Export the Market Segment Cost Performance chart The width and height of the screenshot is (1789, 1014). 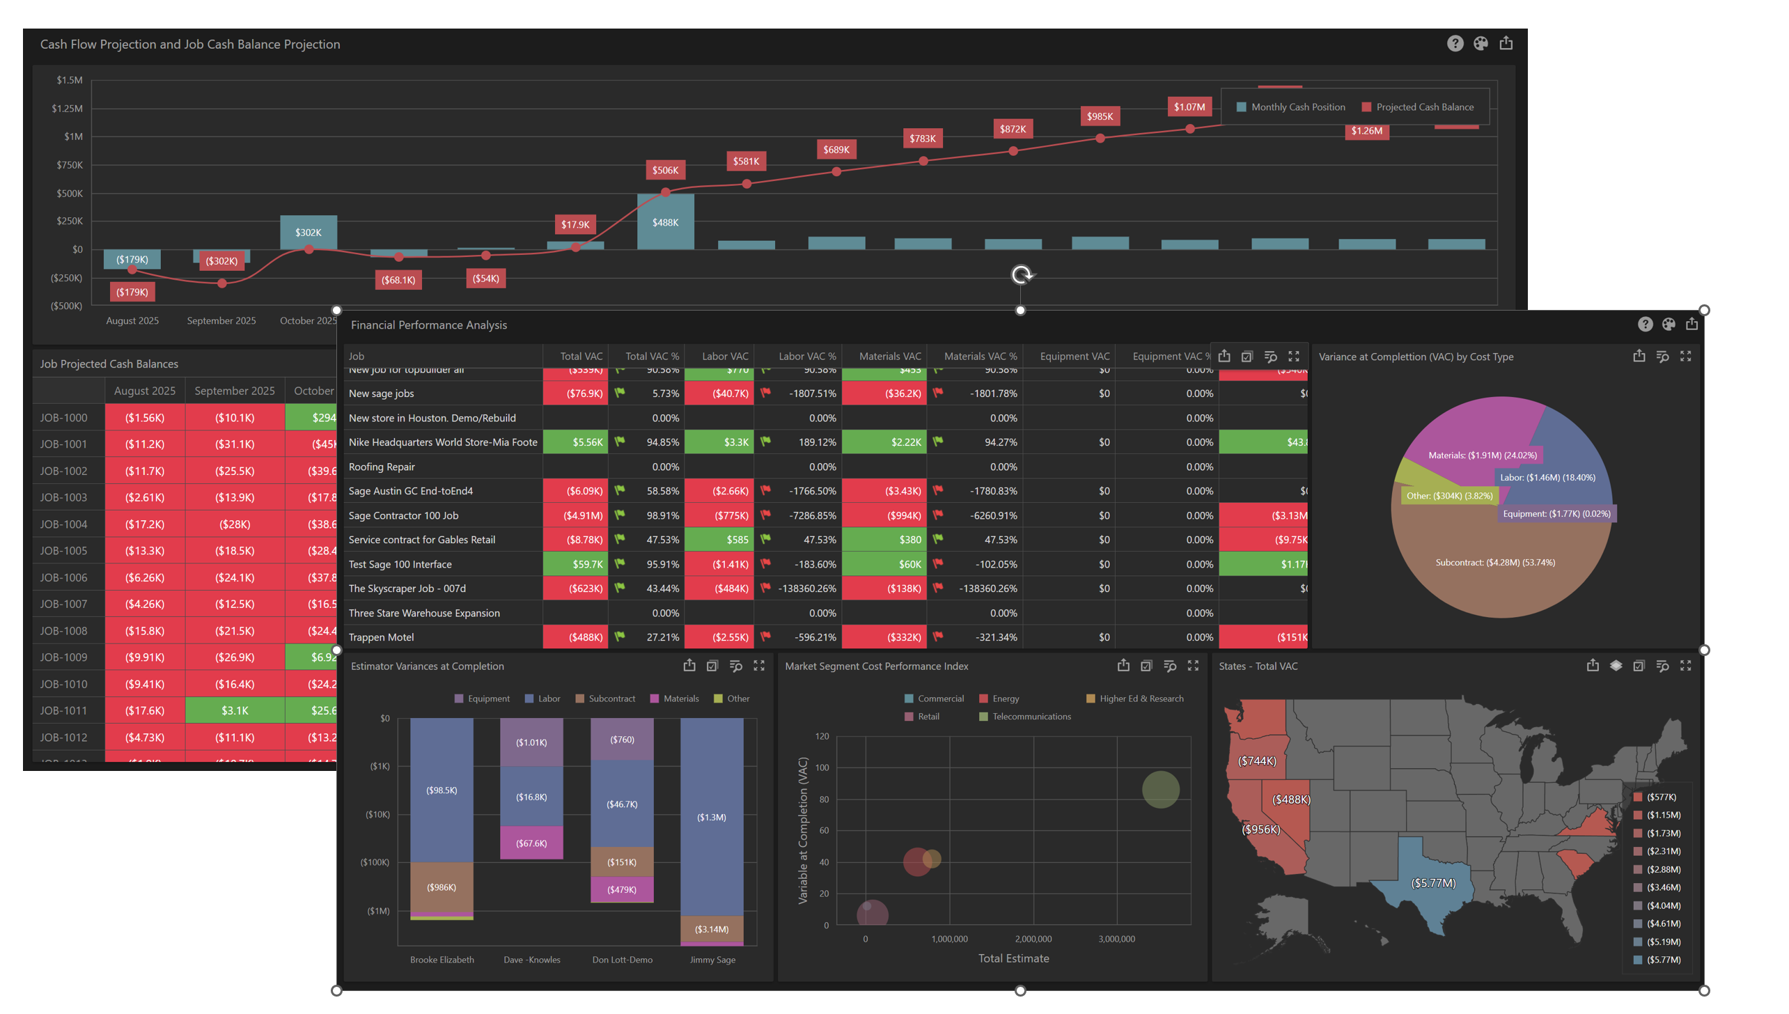tap(1123, 666)
